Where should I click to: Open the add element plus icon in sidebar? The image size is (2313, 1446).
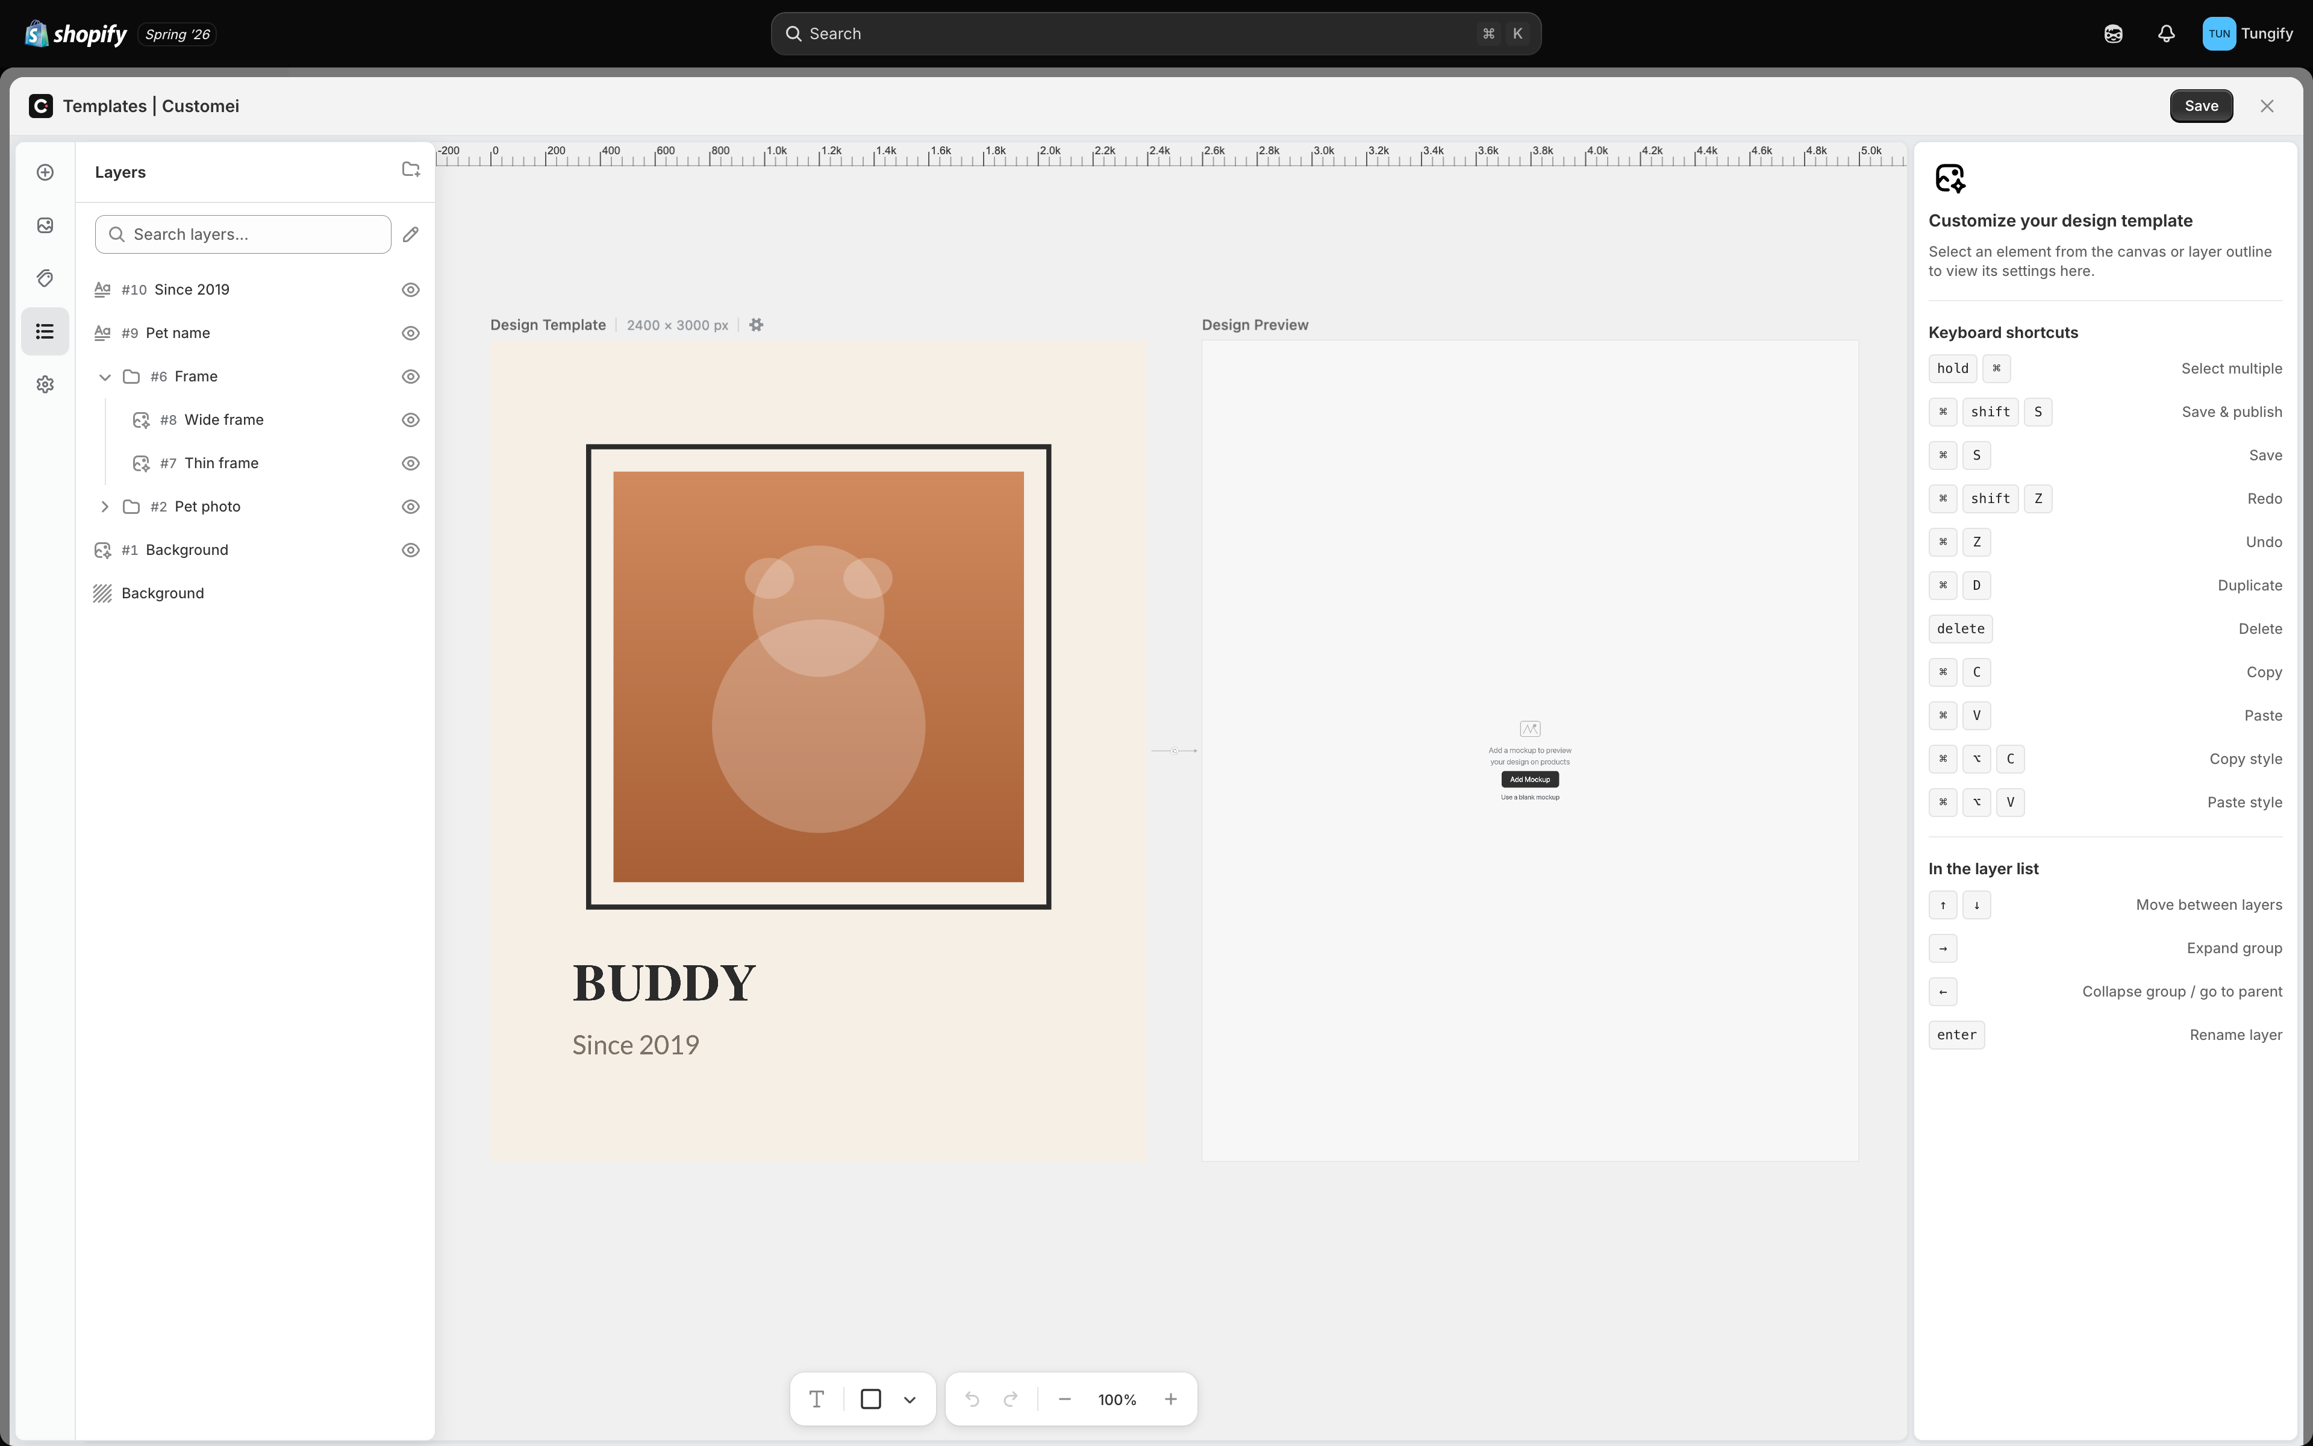point(45,172)
